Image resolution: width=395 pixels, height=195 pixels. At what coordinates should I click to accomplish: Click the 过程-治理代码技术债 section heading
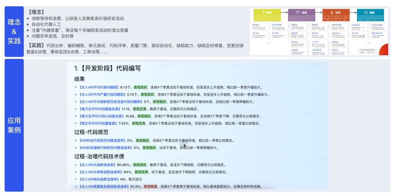[98, 156]
